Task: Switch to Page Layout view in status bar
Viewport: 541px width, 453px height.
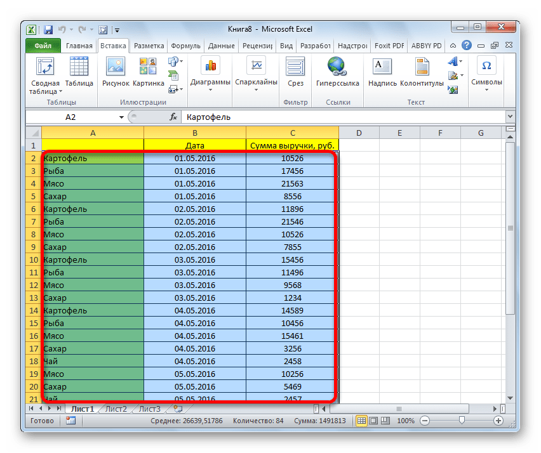Action: (373, 421)
